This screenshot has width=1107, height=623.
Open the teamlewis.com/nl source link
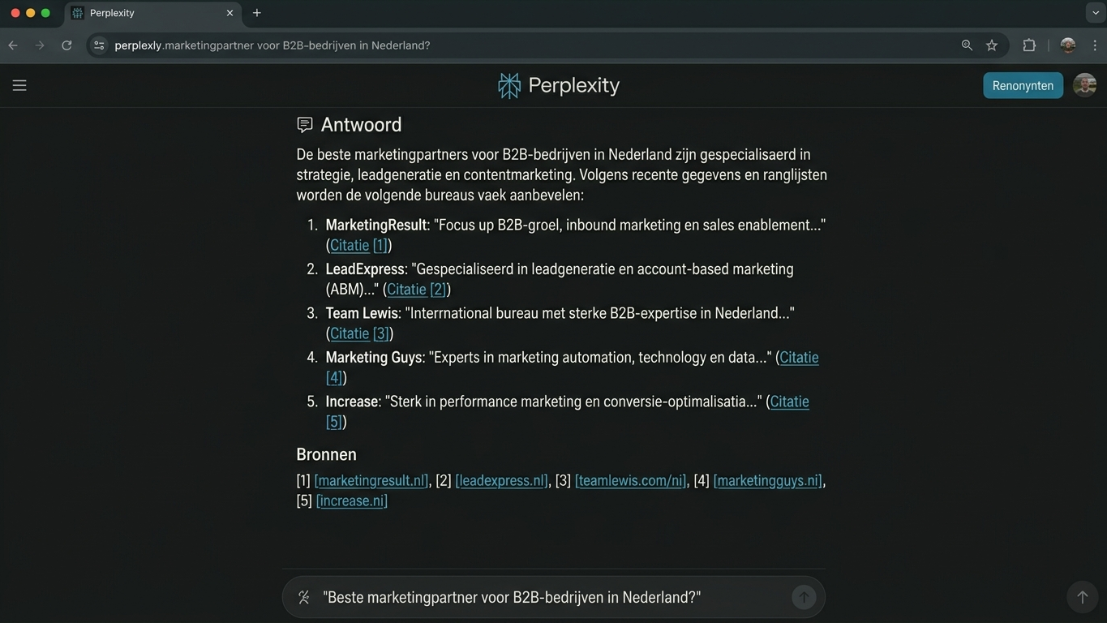(631, 480)
